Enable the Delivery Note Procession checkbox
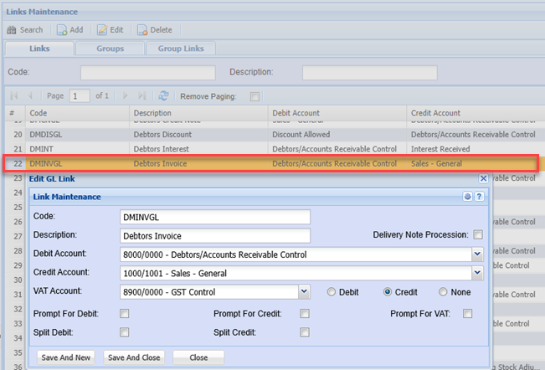 point(478,234)
